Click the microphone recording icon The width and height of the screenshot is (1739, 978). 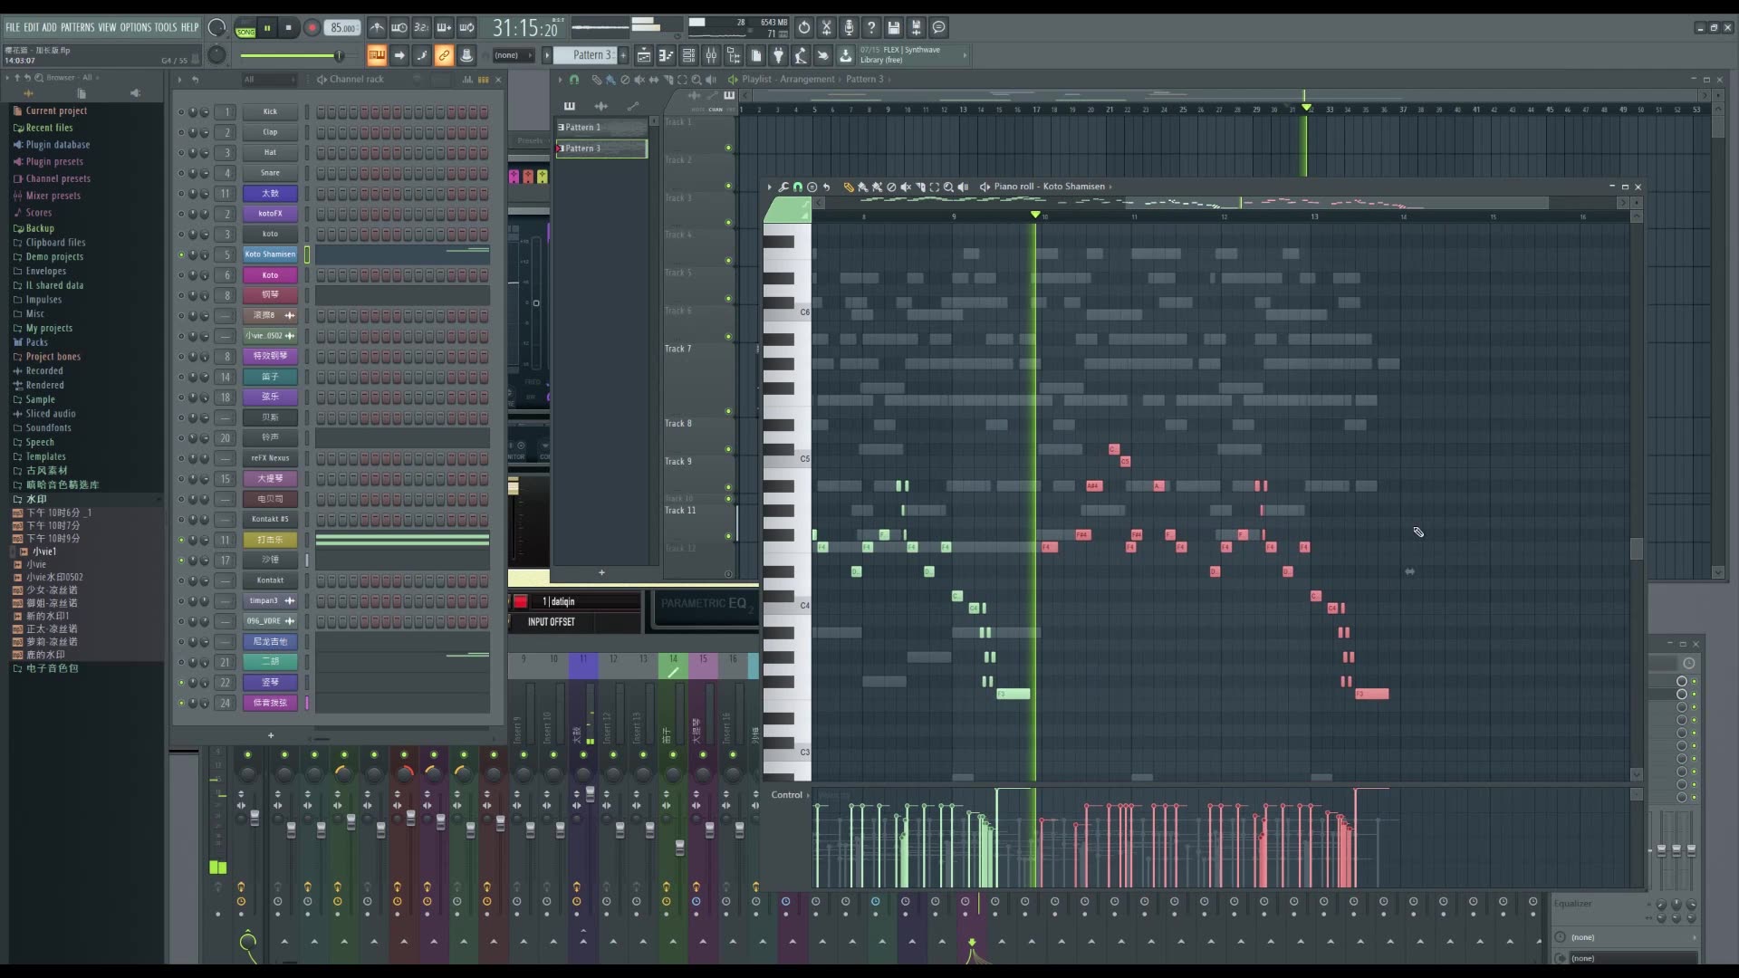(849, 27)
